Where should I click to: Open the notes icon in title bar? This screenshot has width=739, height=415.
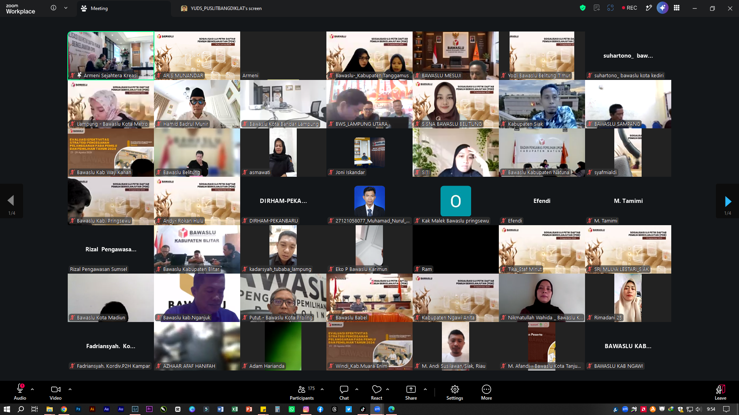(x=597, y=8)
